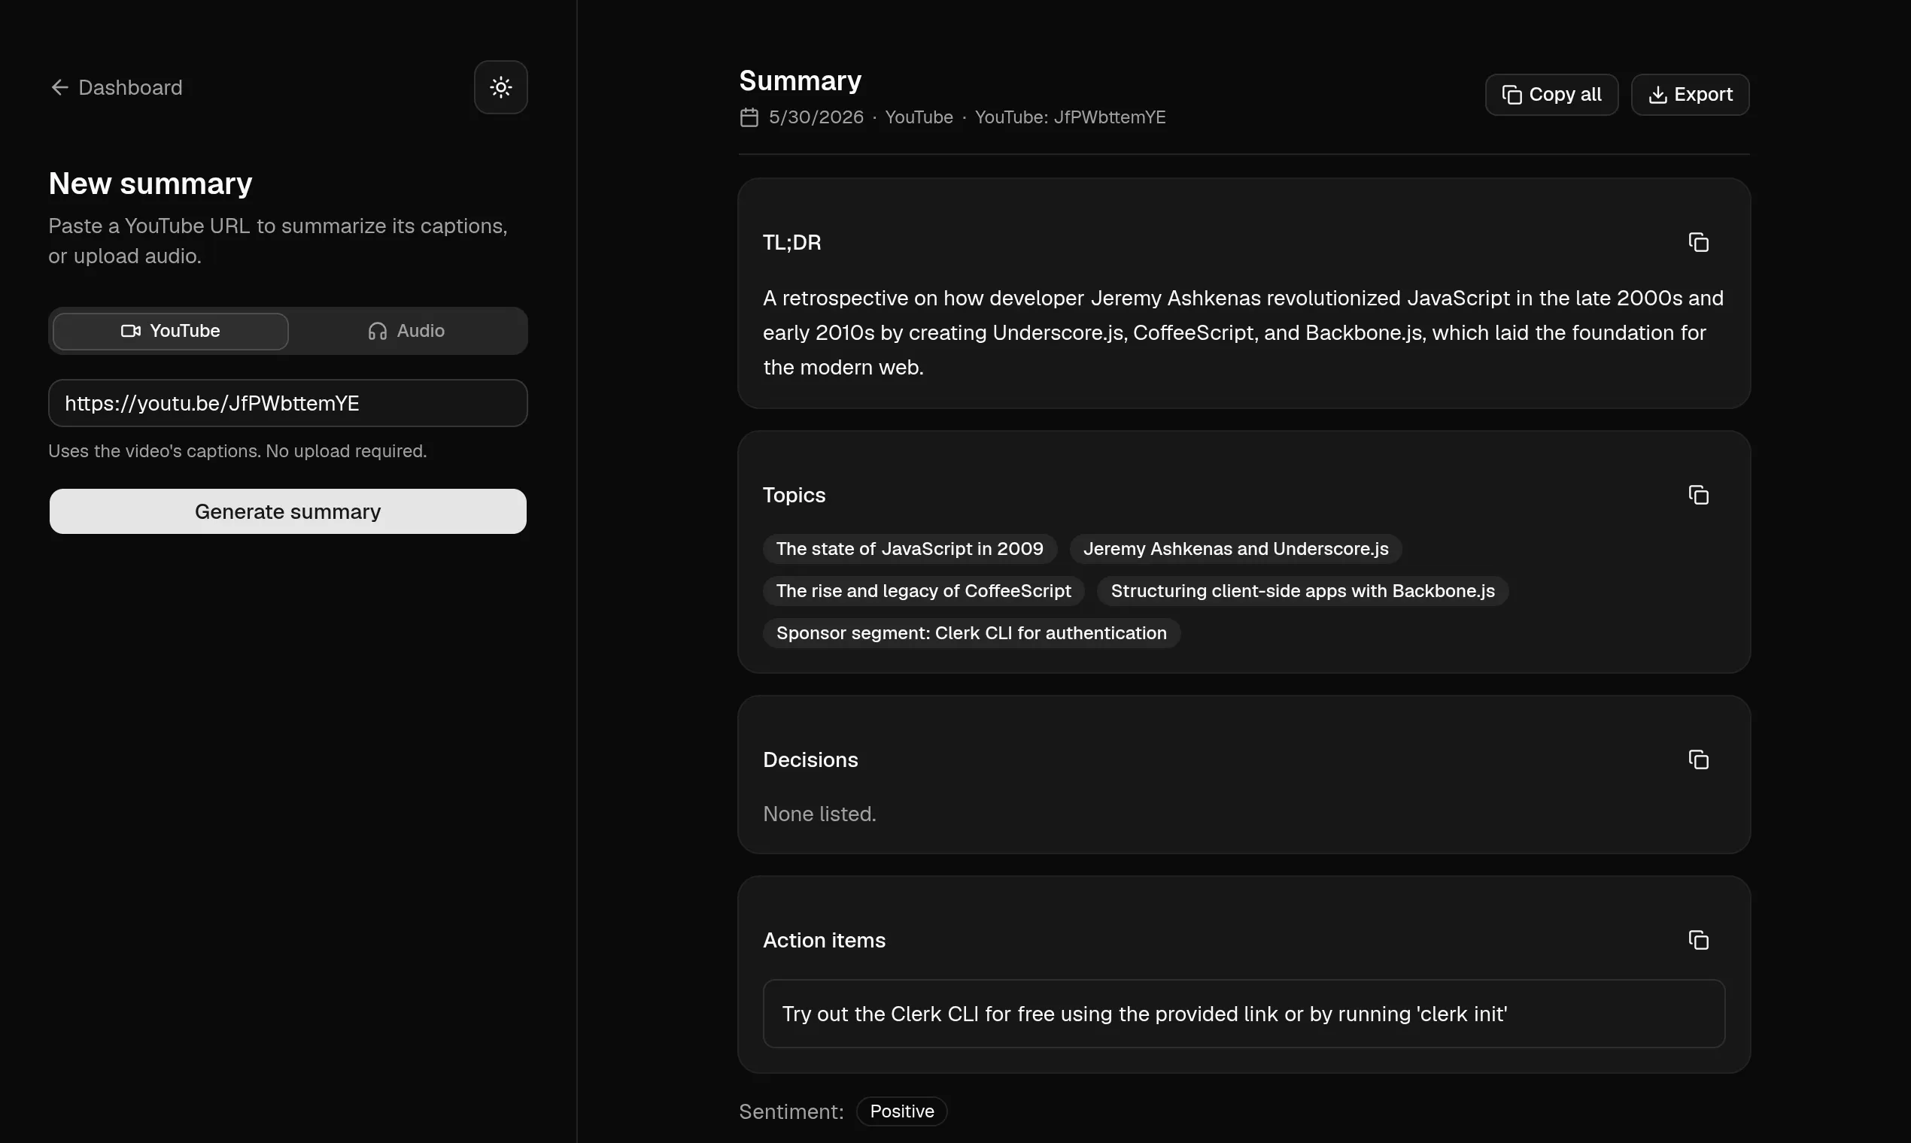Select 'Structuring client-side apps with Backbone.js' chip

click(x=1302, y=591)
